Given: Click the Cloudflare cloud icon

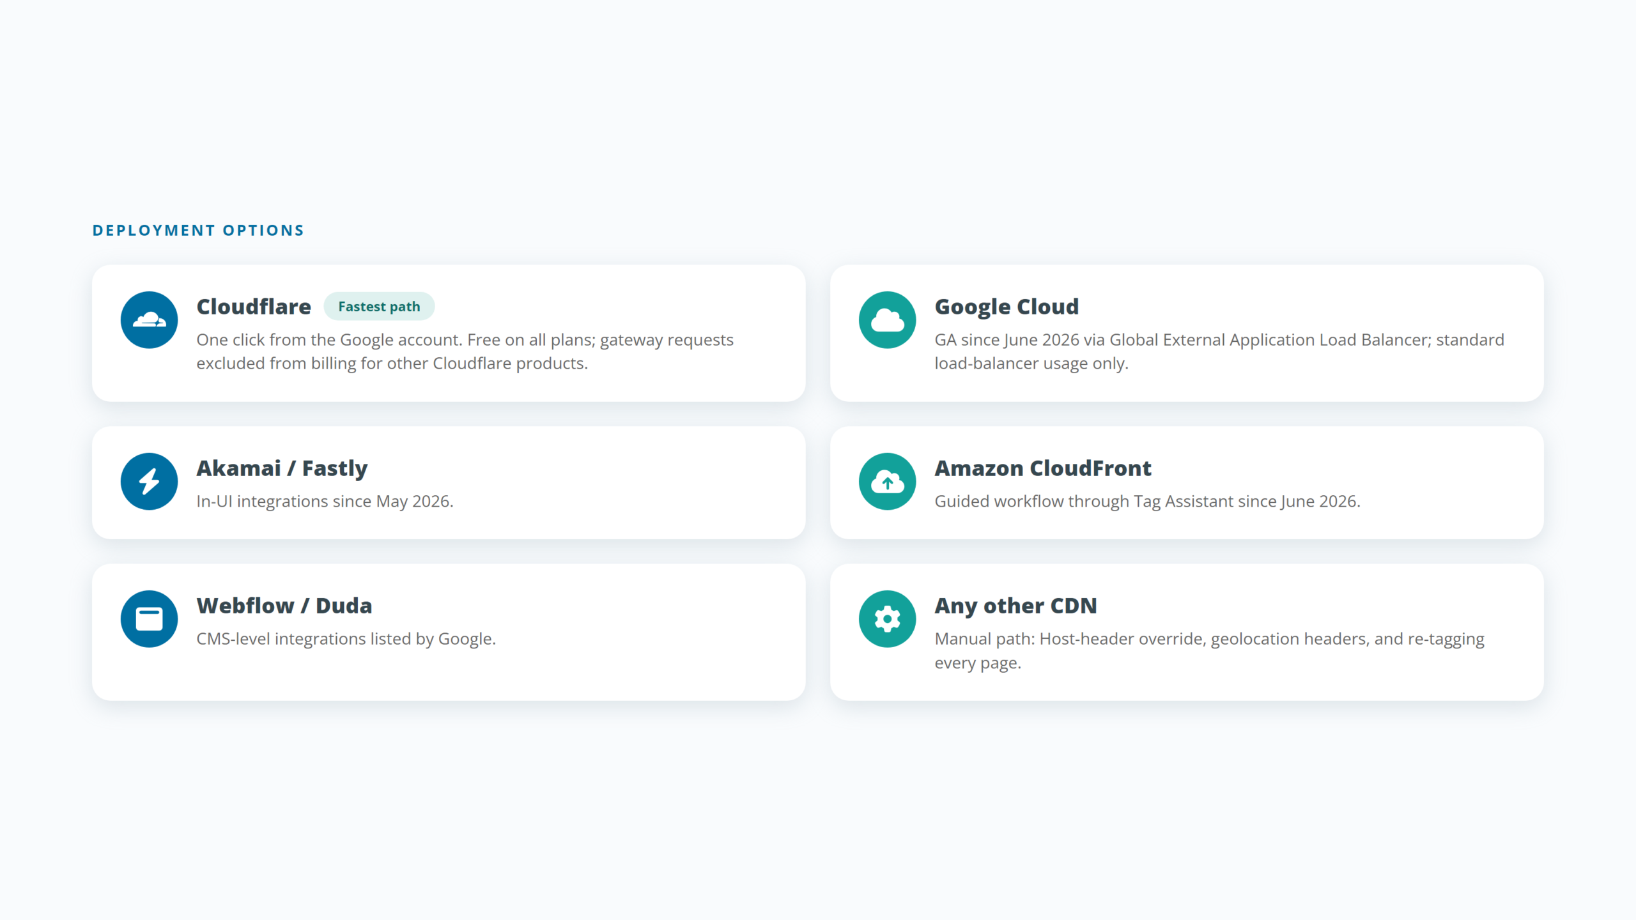Looking at the screenshot, I should click(x=149, y=320).
